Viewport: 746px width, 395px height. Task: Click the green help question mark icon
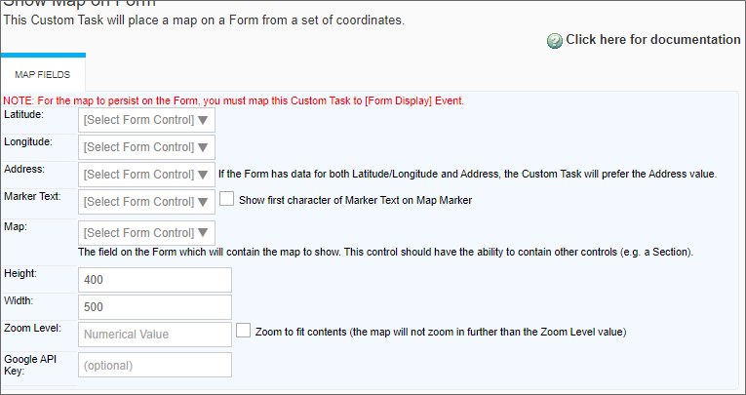pos(555,41)
